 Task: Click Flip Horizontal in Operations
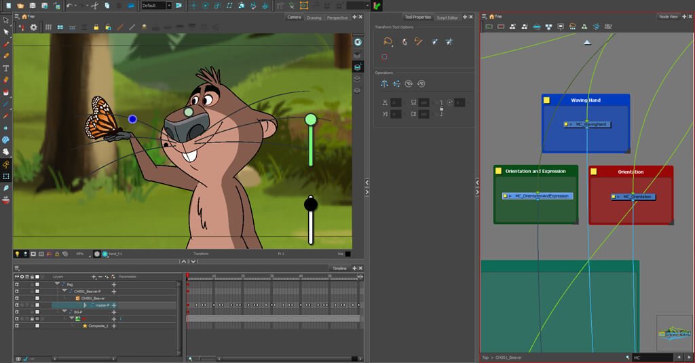(x=384, y=83)
